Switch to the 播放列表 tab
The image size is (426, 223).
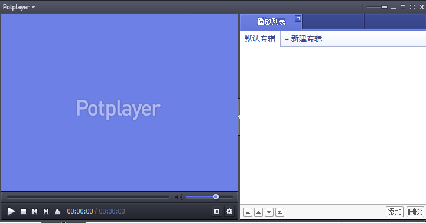(271, 21)
